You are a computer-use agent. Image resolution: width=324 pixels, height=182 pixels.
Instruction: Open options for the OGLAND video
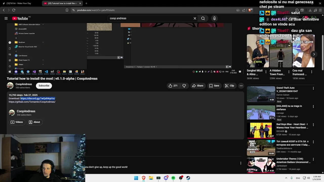(313, 107)
